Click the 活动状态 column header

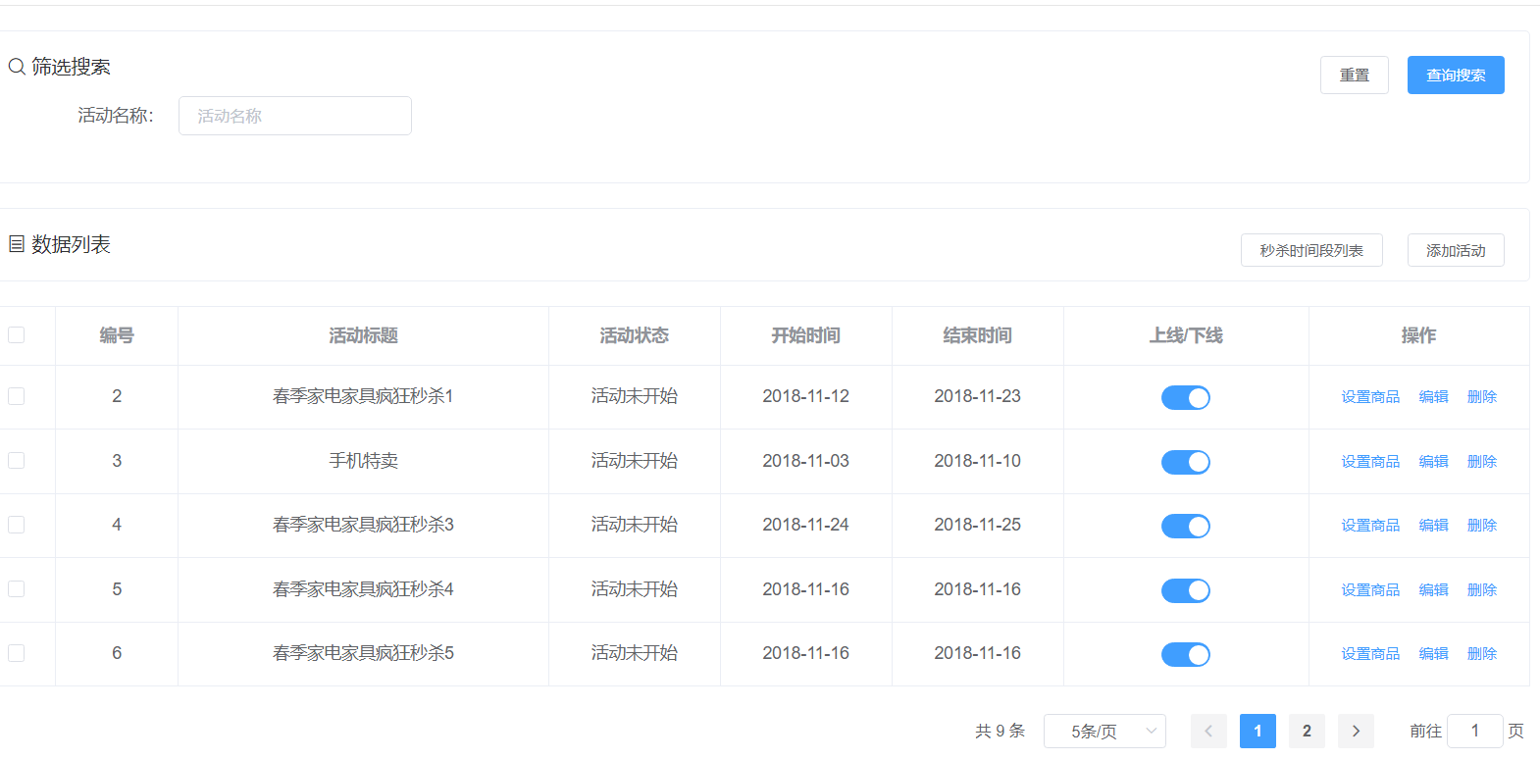tap(634, 335)
